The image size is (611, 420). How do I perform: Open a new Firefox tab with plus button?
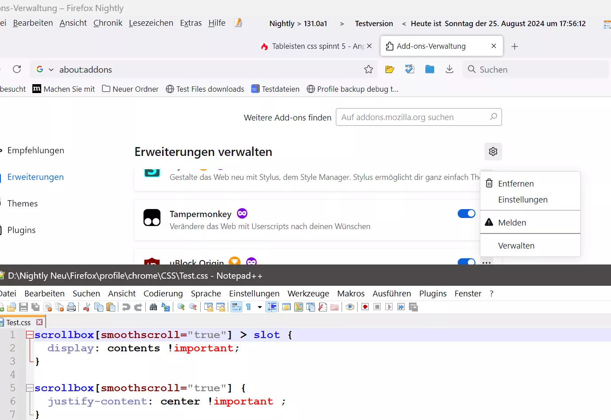514,46
